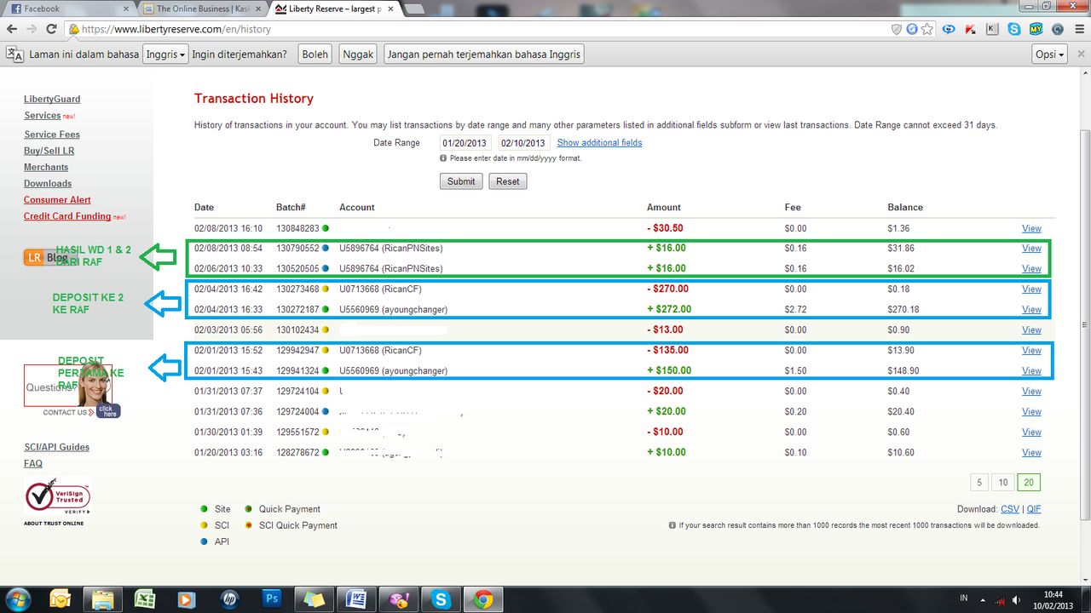The width and height of the screenshot is (1091, 613).
Task: Open the Inggris language dropdown
Action: click(165, 54)
